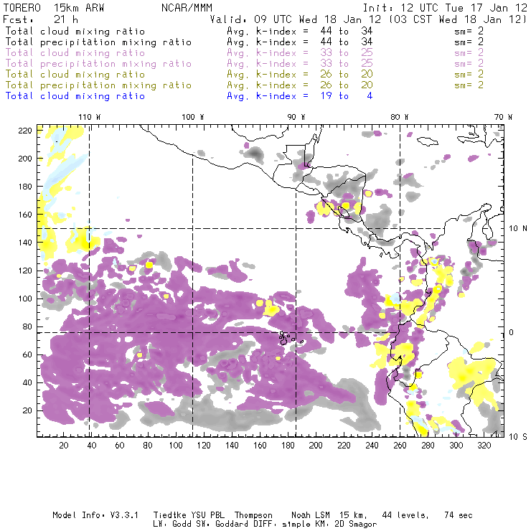The image size is (531, 531).
Task: Click the '0' equator latitude label
Action: point(512,332)
